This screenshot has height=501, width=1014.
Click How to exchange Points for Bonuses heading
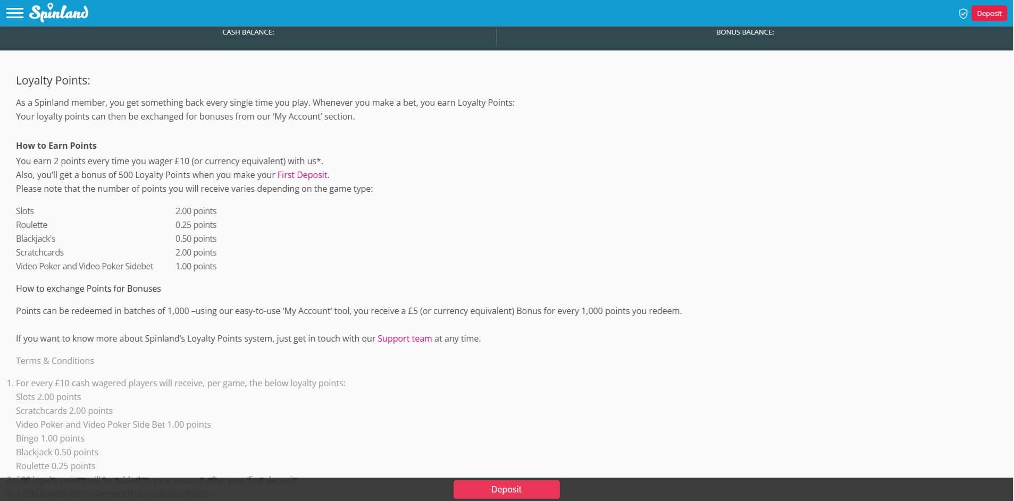click(88, 288)
